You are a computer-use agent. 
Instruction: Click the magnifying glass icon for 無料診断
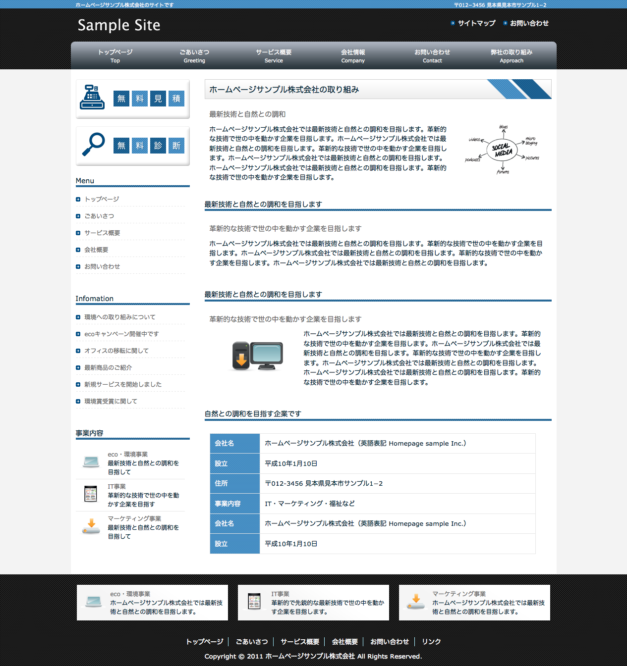pos(93,145)
